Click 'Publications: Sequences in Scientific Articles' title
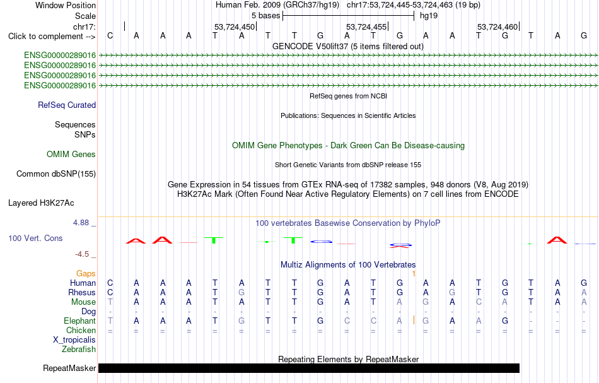 [348, 116]
